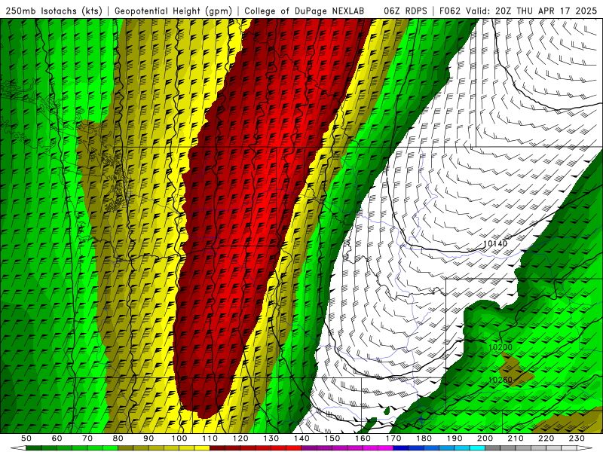The image size is (603, 452).
Task: Click the 'F062' forecast hour label
Action: coord(450,11)
